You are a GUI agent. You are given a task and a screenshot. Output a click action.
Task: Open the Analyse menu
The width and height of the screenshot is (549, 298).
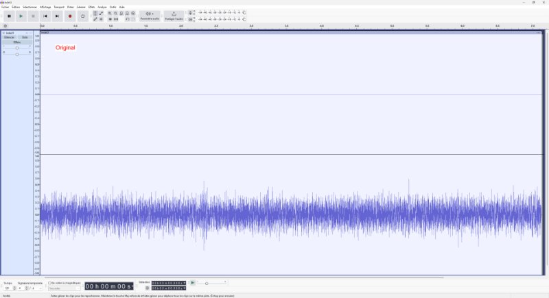[102, 7]
